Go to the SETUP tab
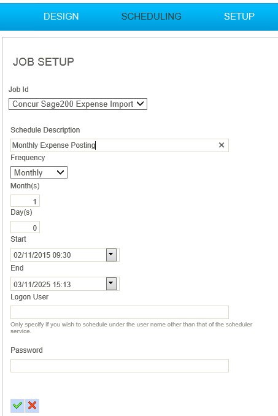 tap(239, 17)
